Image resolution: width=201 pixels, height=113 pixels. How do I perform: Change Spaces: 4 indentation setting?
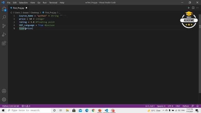click(x=161, y=106)
